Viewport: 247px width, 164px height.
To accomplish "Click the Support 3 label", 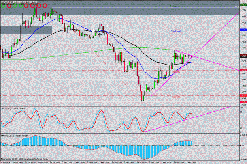I will point(175,97).
